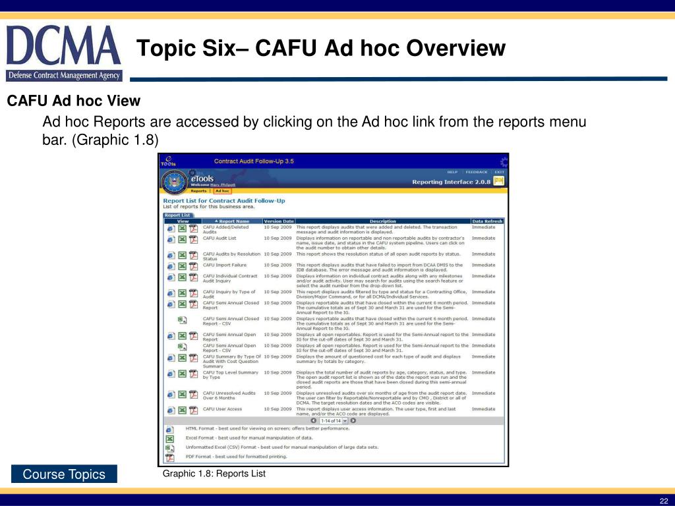This screenshot has height=506, width=675.
Task: Open the HELP link
Action: 452,172
